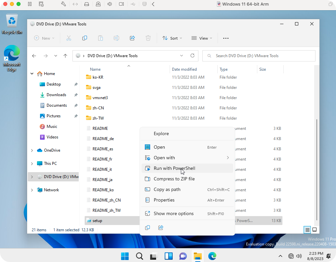Choose Explore in the context menu
Screen dimensions: 336x262
point(187,133)
